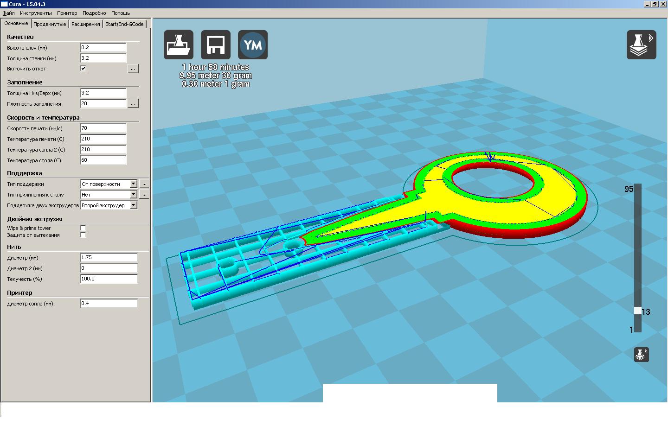The image size is (668, 445).
Task: Enable the Защита от вытекания checkbox
Action: 83,235
